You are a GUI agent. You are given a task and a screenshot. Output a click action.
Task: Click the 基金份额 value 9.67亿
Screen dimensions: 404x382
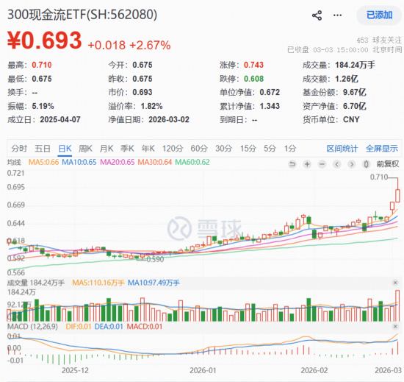click(x=355, y=92)
